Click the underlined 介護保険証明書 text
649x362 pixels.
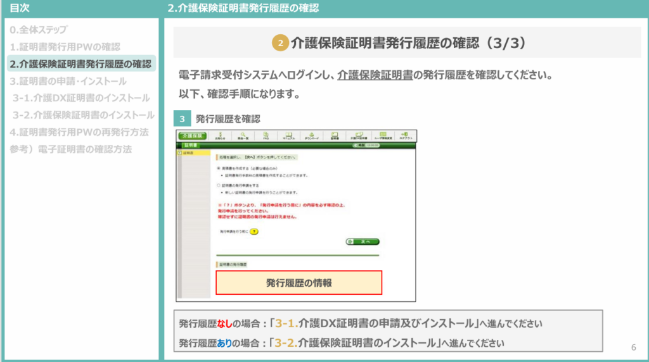pyautogui.click(x=375, y=75)
